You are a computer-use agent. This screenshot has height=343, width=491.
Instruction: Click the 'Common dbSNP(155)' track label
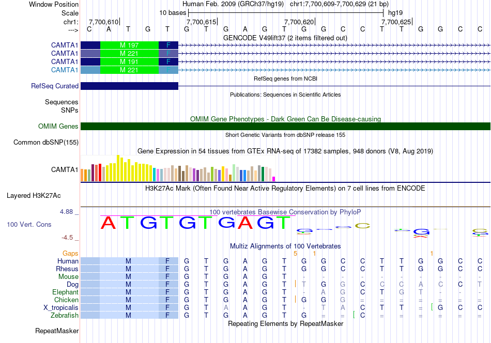click(x=46, y=143)
